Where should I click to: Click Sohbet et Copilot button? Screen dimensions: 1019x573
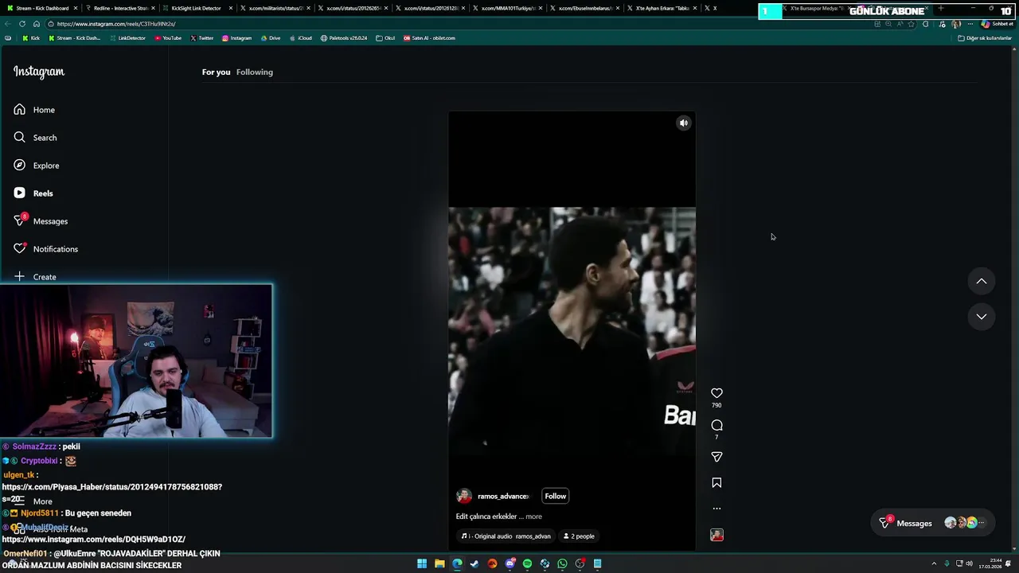click(x=997, y=24)
